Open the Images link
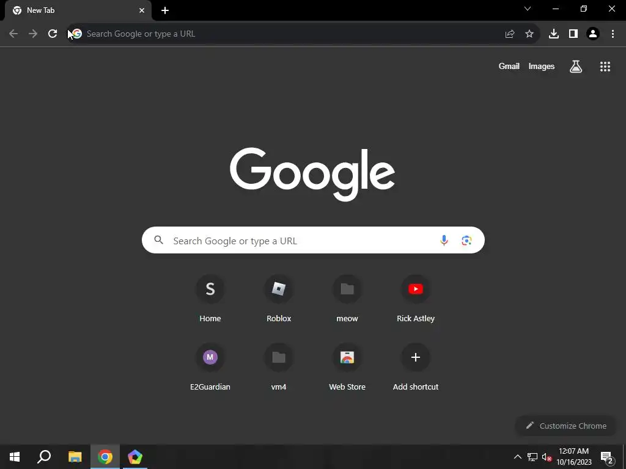 click(x=542, y=66)
